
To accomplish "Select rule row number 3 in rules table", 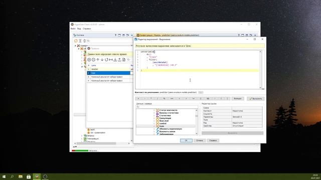I will point(110,76).
